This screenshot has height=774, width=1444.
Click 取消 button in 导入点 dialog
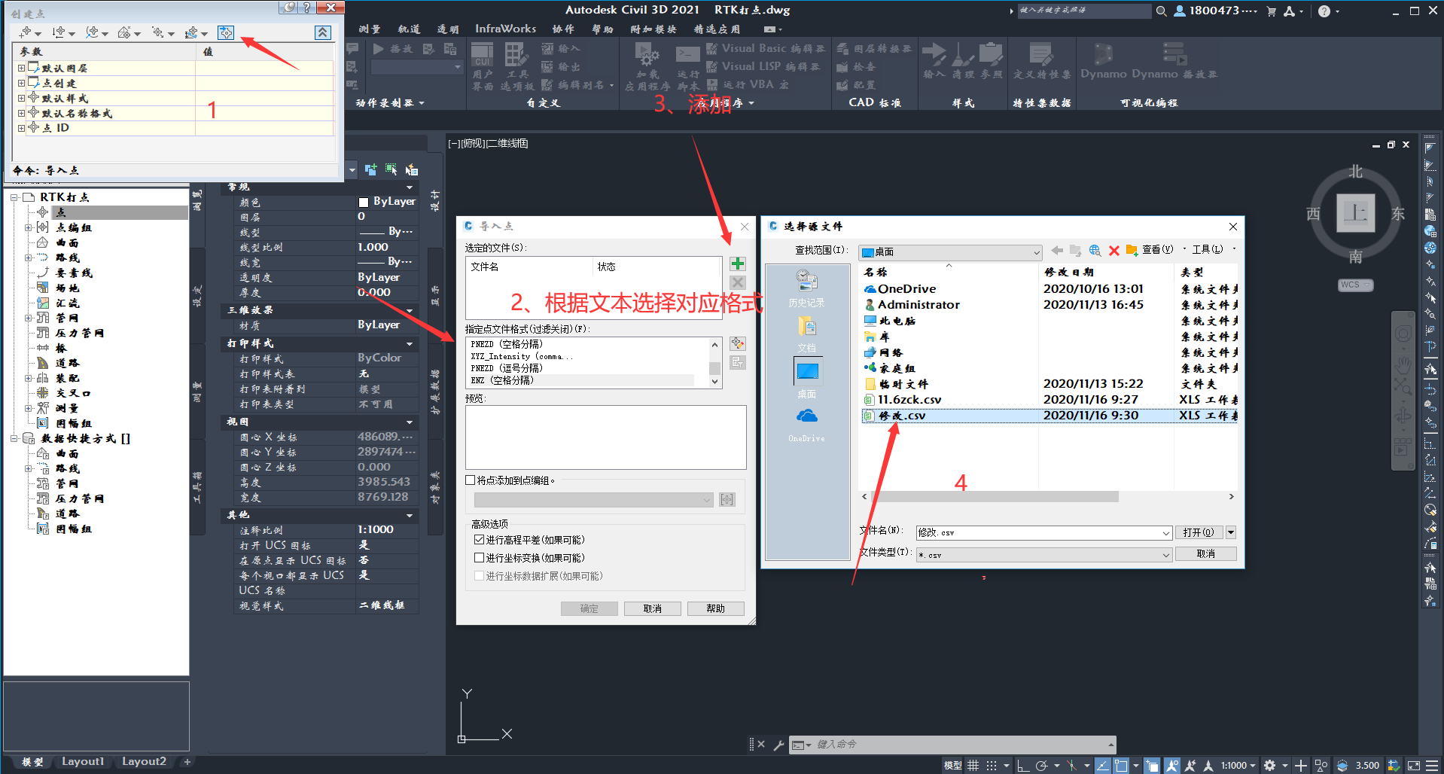[652, 608]
